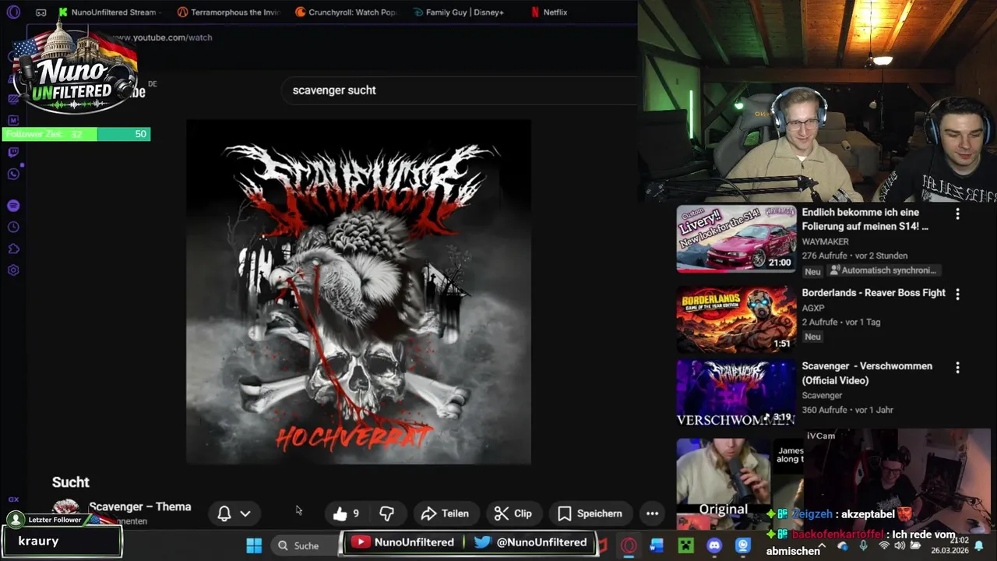997x561 pixels.
Task: Switch to Netflix tab
Action: [x=549, y=12]
